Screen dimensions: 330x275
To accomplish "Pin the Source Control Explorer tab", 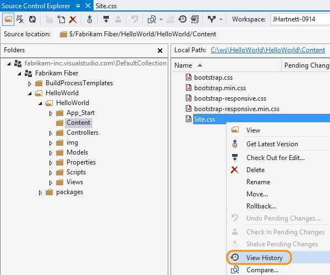I will pos(78,6).
